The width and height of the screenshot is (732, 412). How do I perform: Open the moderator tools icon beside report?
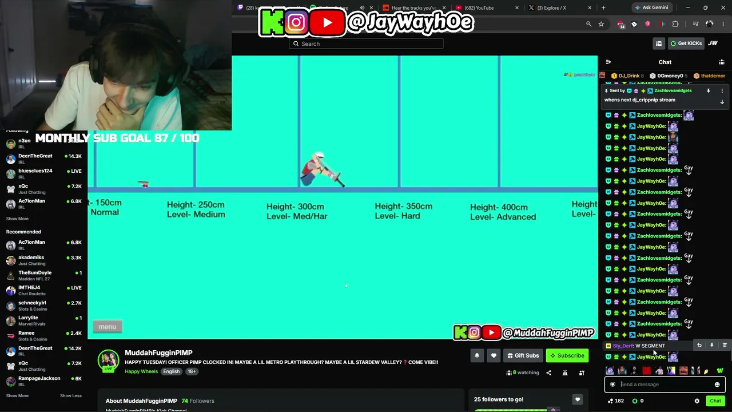point(582,373)
